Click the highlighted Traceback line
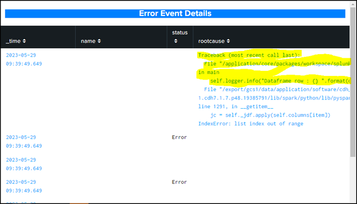 [249, 55]
